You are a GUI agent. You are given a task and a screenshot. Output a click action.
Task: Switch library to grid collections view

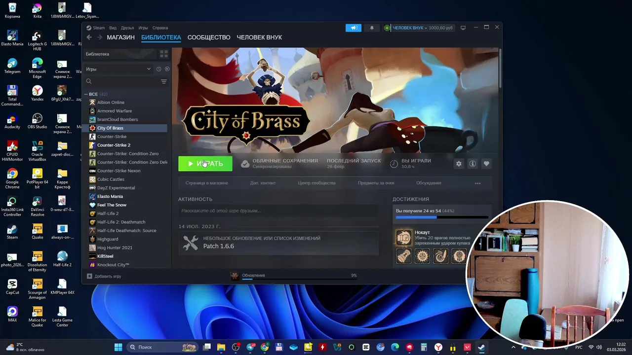pos(164,54)
